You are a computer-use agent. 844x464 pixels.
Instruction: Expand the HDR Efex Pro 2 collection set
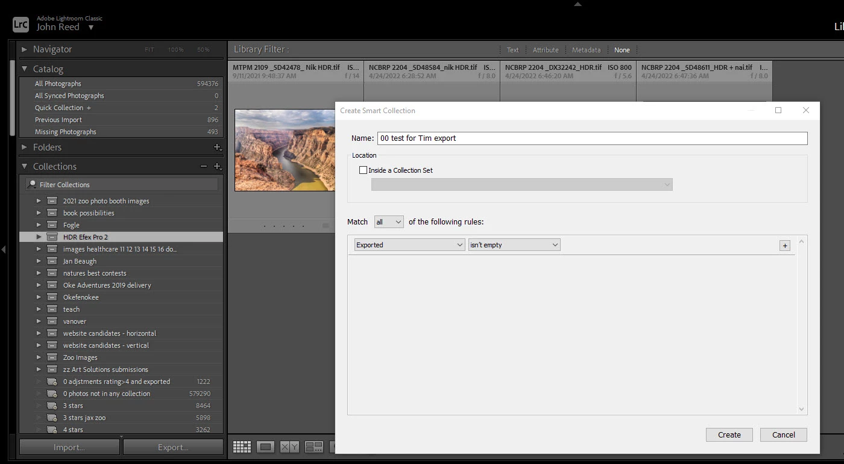(39, 237)
